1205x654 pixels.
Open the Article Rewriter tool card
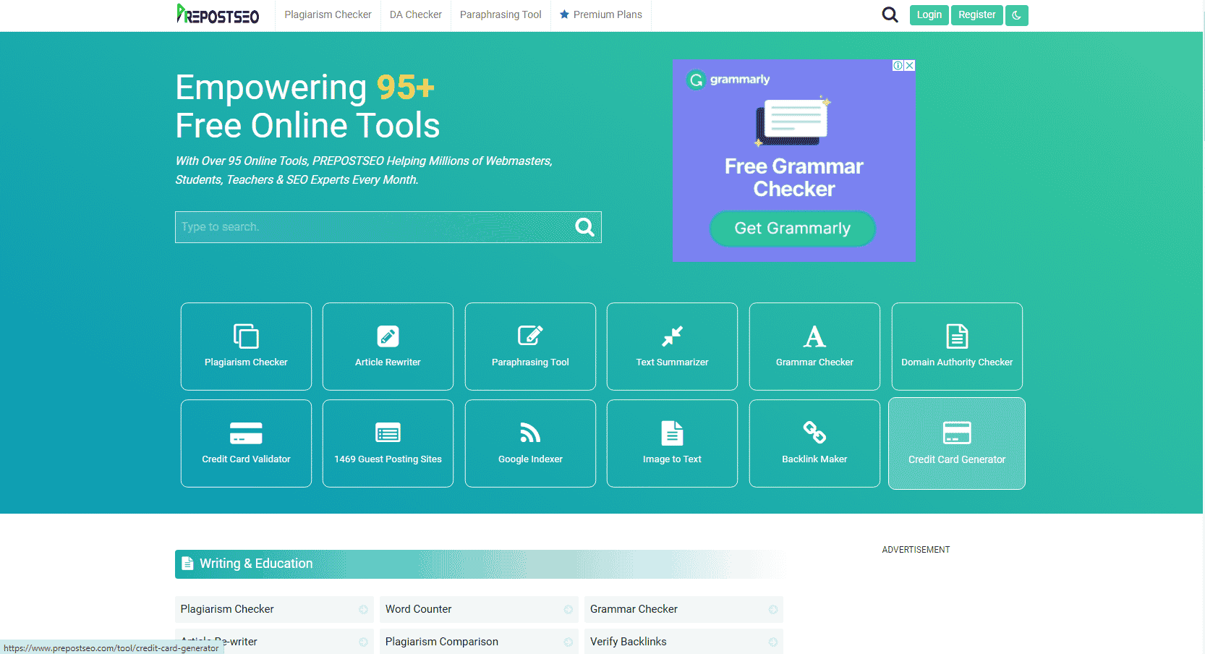coord(388,347)
